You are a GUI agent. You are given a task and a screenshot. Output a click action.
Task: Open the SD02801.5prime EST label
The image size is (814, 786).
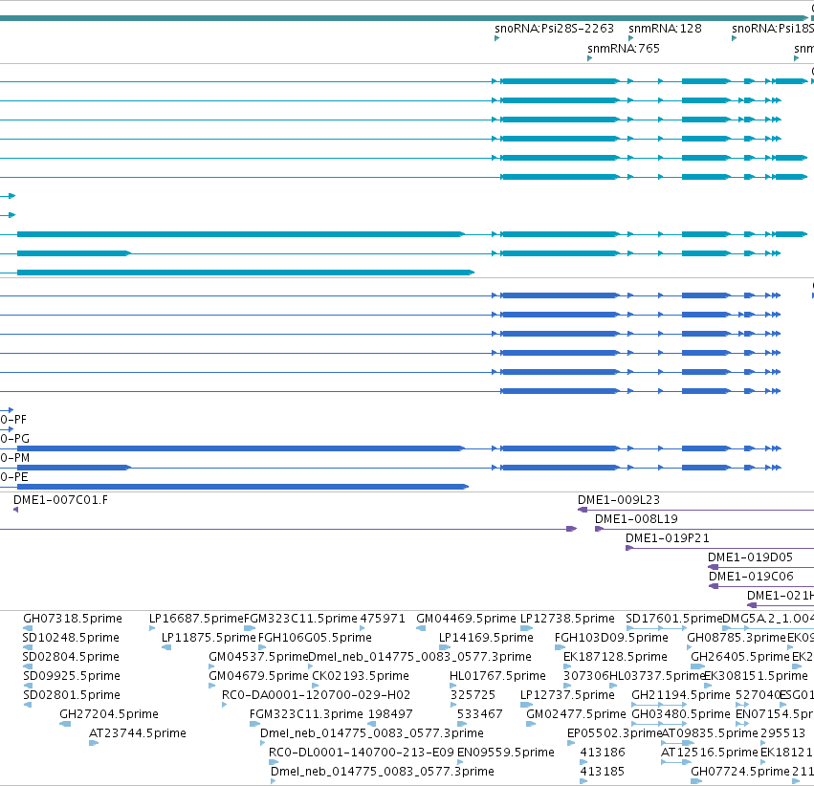[71, 695]
